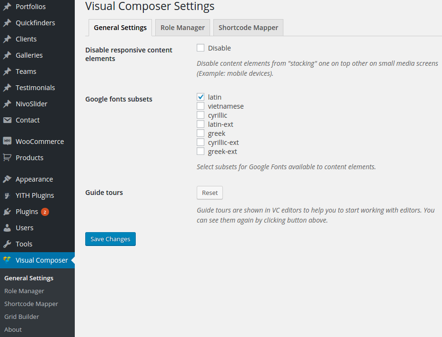Click the WooCommerce icon in sidebar
Image resolution: width=442 pixels, height=337 pixels.
(x=7, y=141)
